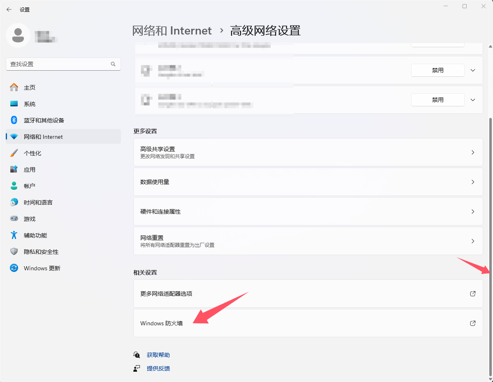This screenshot has height=382, width=493.
Task: Click the 查找设置 search box
Action: point(63,64)
